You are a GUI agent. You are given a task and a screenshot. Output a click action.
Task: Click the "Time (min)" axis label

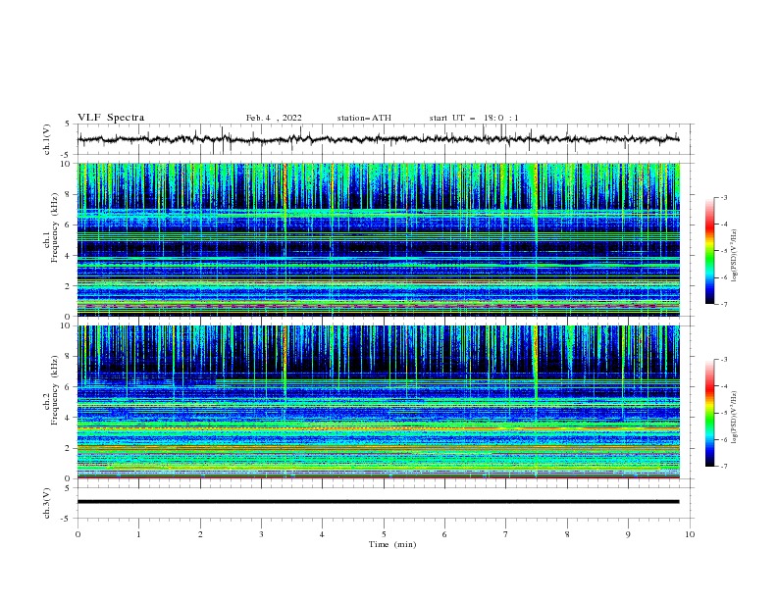[x=392, y=544]
